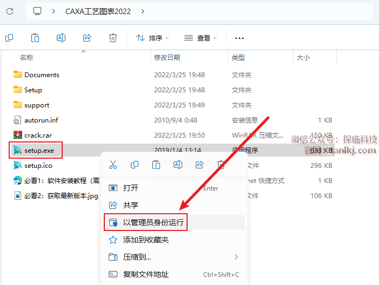This screenshot has width=379, height=285.
Task: Click the Edge shortcut icon for 必看1
Action: click(x=18, y=180)
